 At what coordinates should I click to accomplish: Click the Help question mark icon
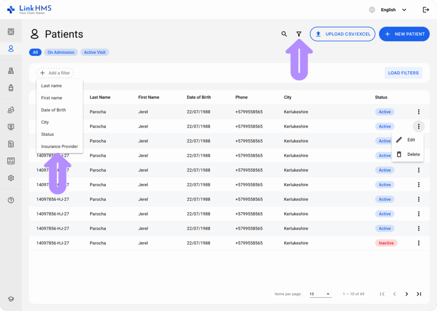[x=12, y=200]
